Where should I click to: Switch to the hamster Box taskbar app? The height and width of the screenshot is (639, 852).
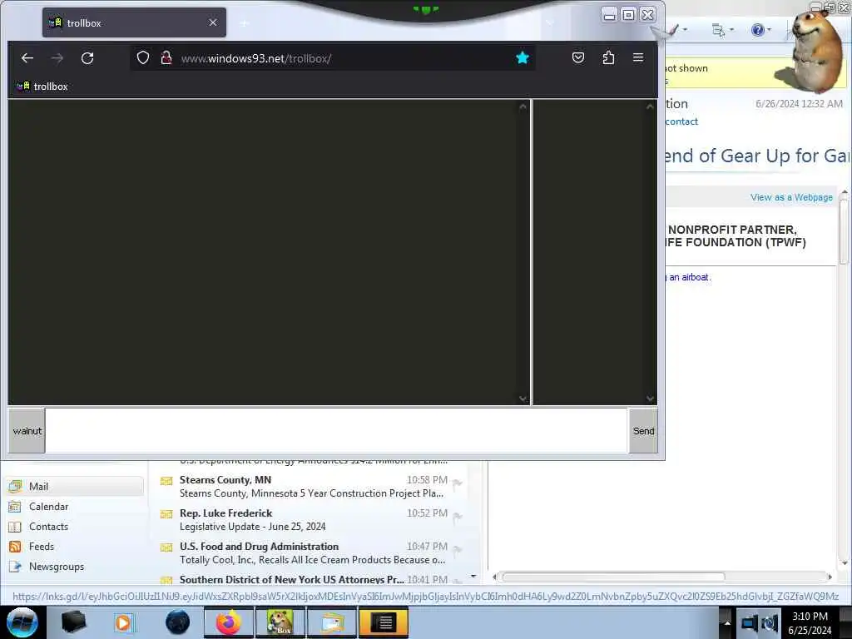click(x=280, y=622)
